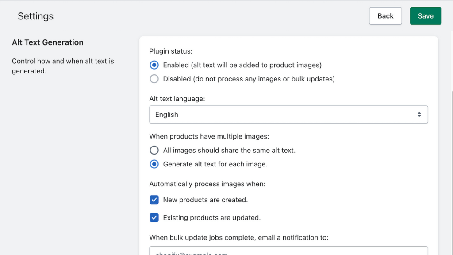Click the 'Plugin status:' label

171,51
